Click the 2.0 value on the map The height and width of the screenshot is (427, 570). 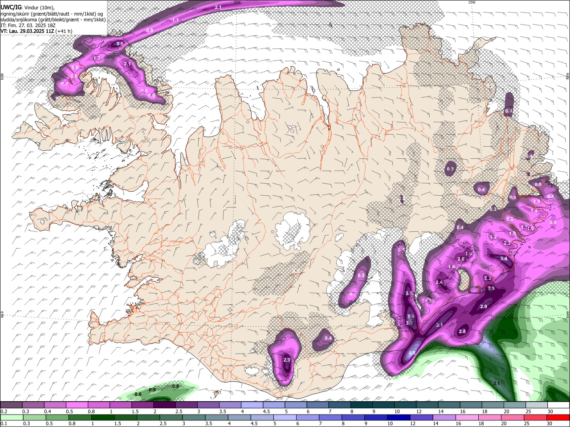tap(461, 259)
